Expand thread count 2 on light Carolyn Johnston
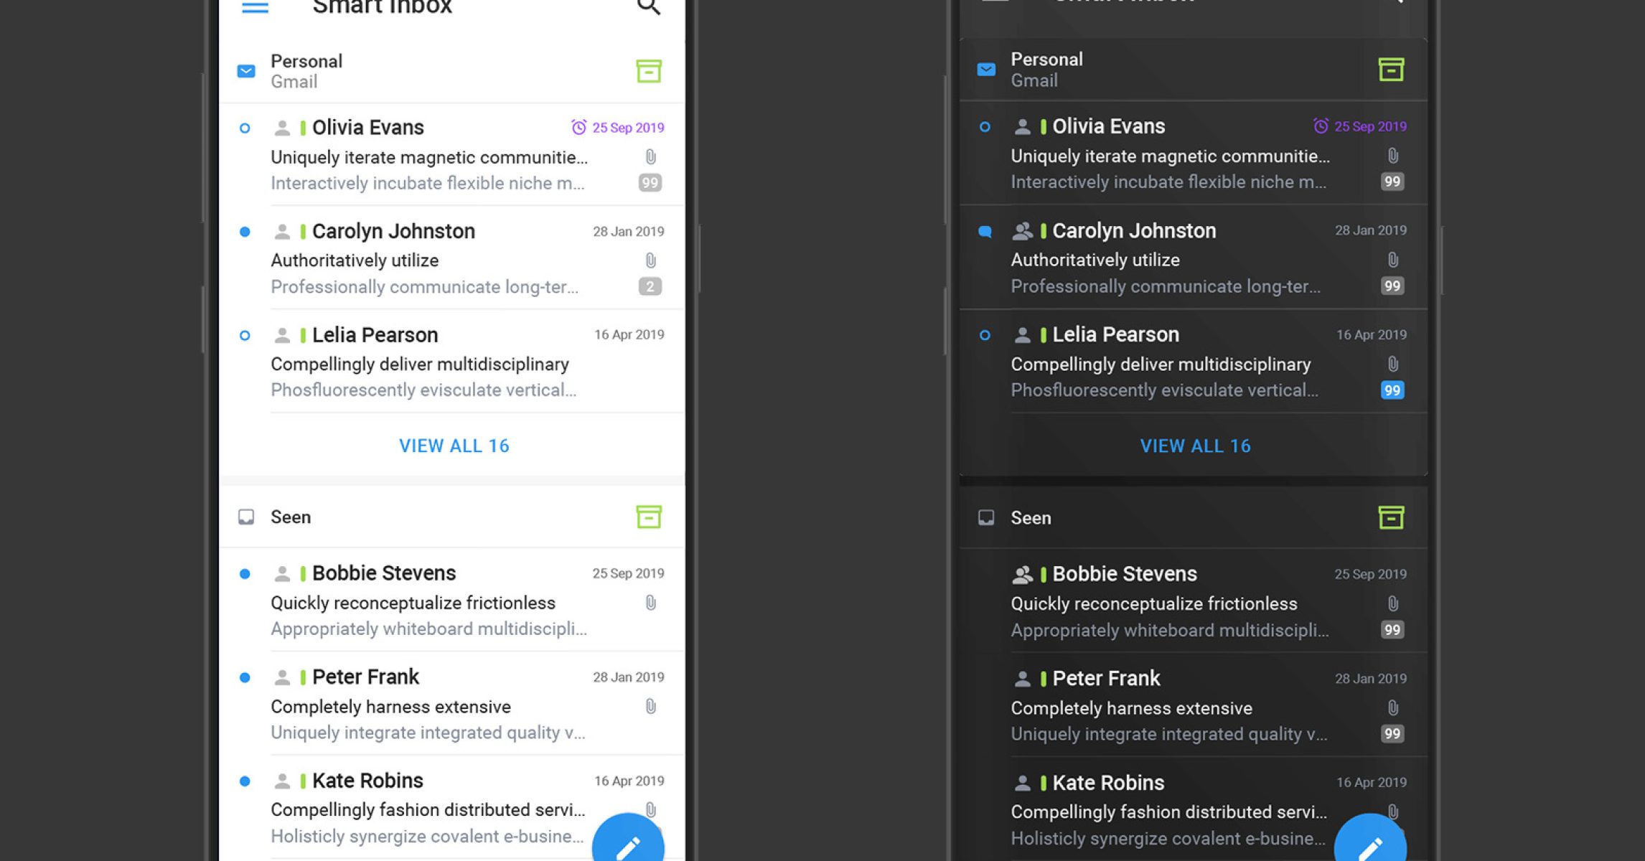Screen dimensions: 1645x861 (650, 287)
